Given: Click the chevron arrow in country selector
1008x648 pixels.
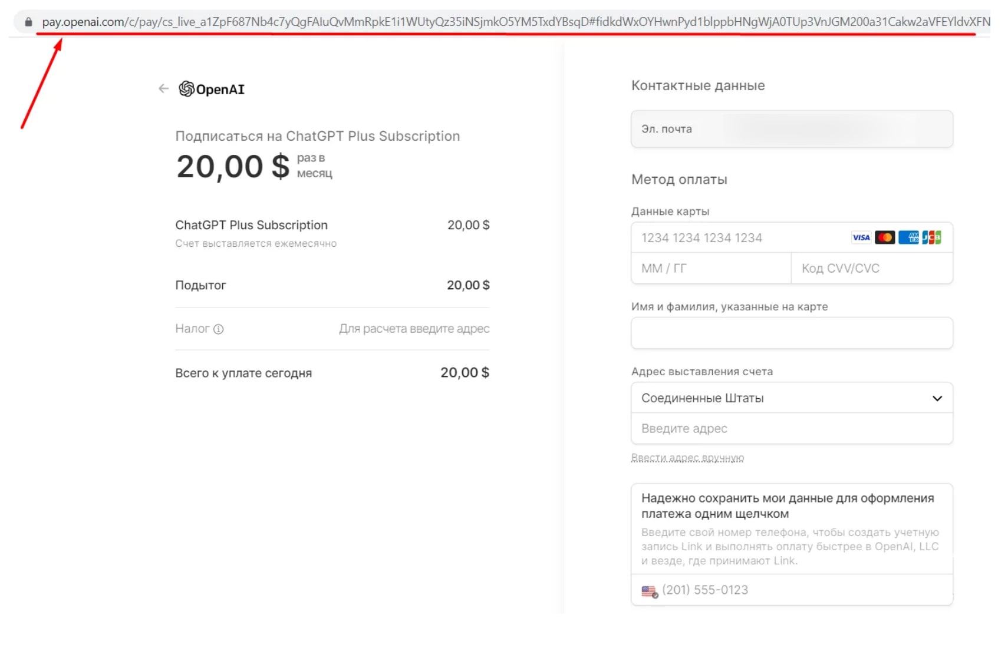Looking at the screenshot, I should click(x=937, y=398).
